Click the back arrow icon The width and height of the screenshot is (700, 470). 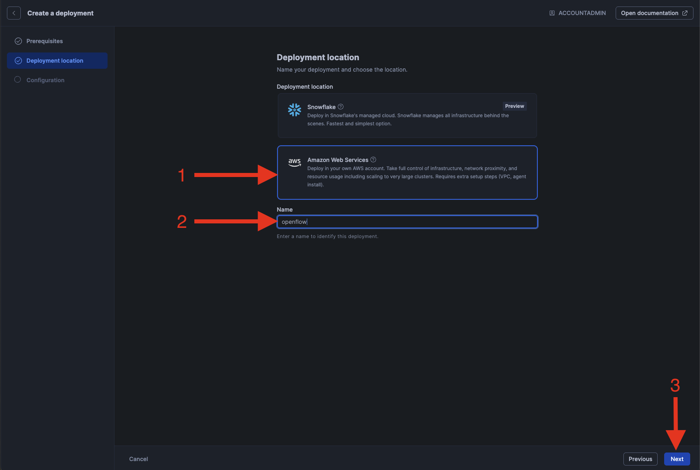point(14,13)
